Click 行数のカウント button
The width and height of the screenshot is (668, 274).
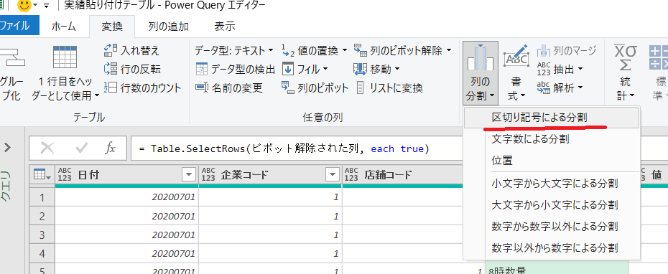pos(143,88)
